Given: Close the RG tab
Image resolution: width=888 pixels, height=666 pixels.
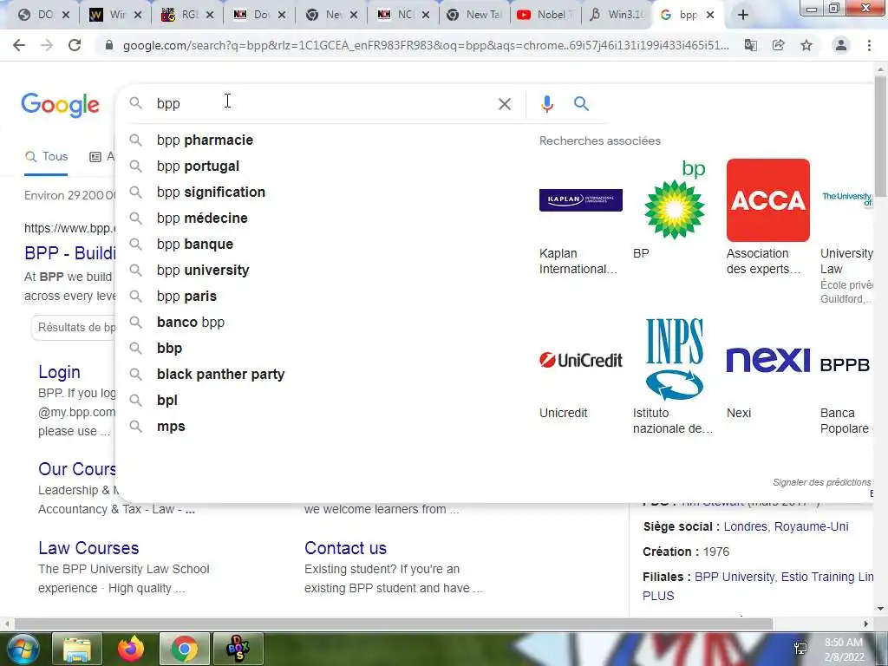Looking at the screenshot, I should point(210,16).
